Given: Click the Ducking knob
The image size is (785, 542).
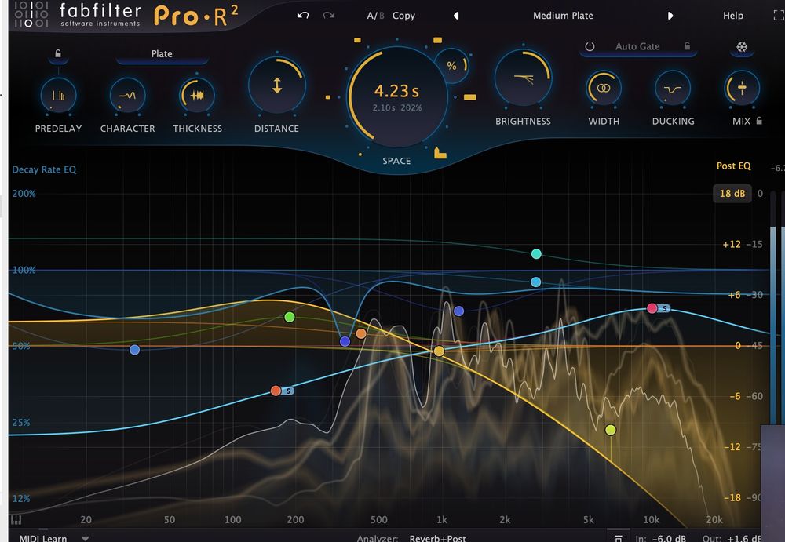Looking at the screenshot, I should pyautogui.click(x=673, y=88).
